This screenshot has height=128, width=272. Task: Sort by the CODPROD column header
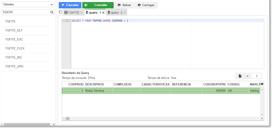click(73, 84)
